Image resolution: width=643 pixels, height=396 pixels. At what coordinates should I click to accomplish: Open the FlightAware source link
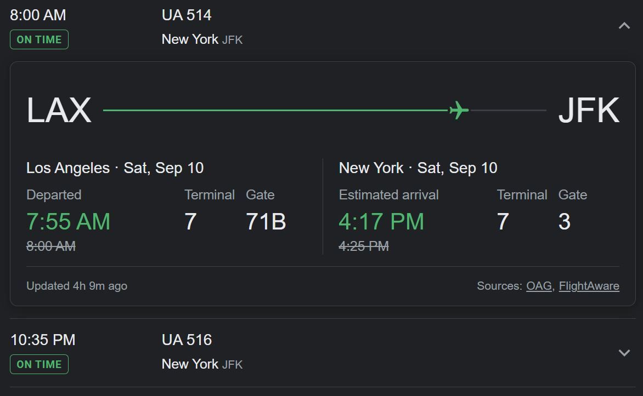pos(589,286)
